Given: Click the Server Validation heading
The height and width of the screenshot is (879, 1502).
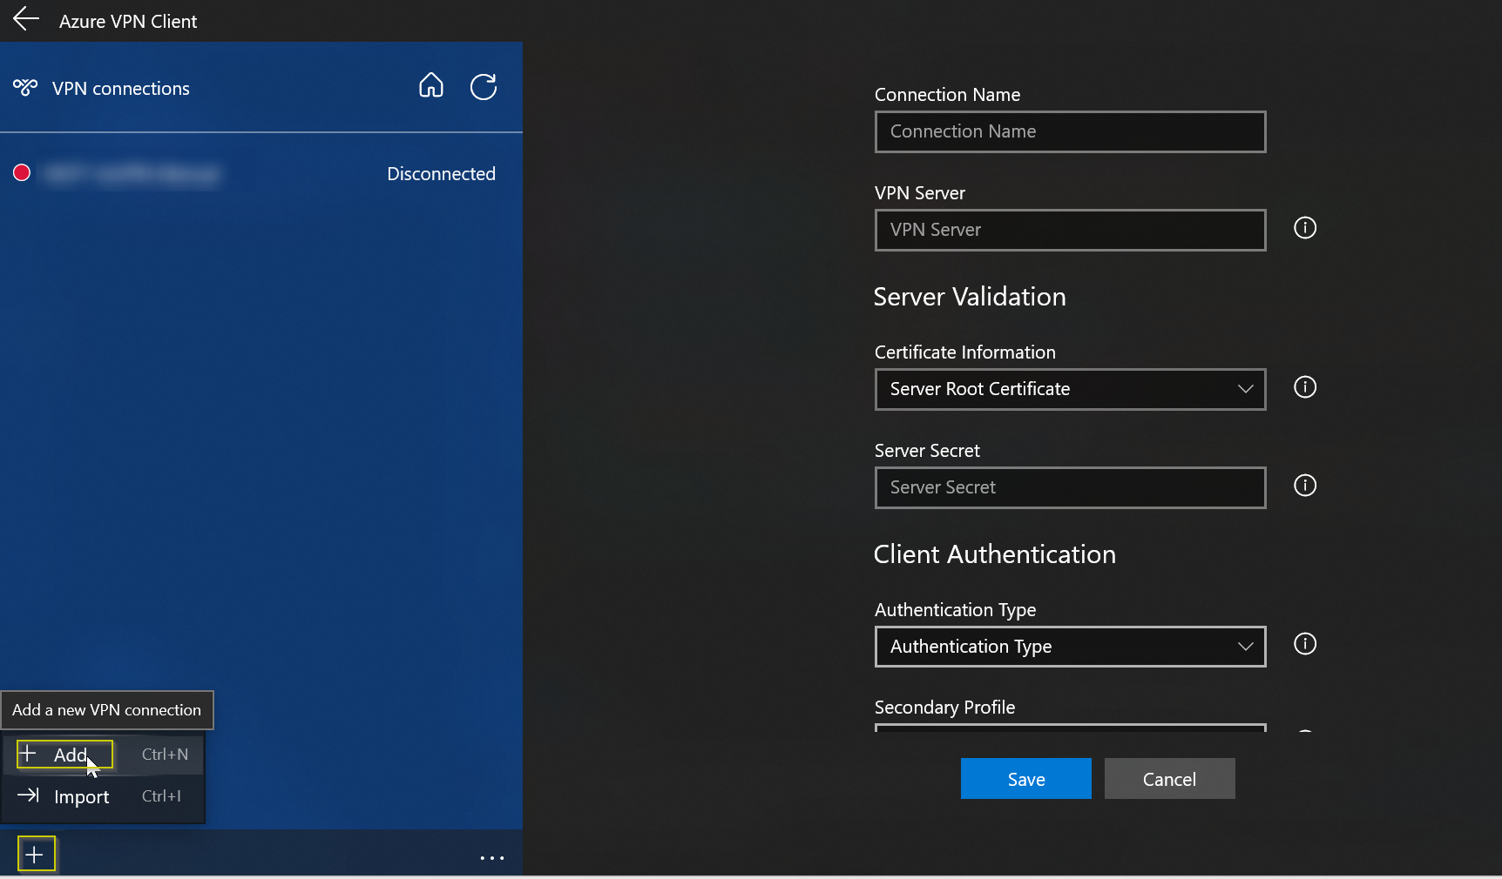Looking at the screenshot, I should (970, 297).
